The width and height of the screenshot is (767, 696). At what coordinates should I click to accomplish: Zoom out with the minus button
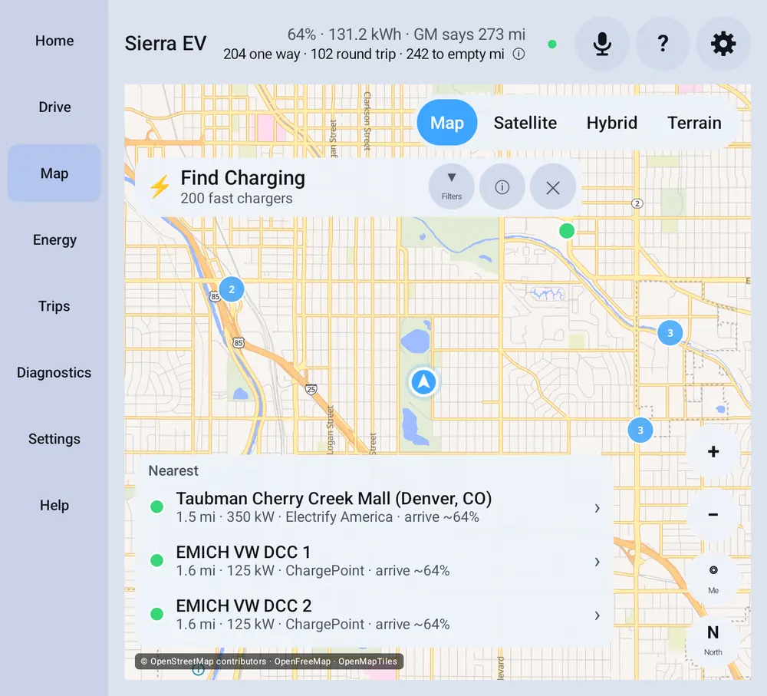(713, 514)
